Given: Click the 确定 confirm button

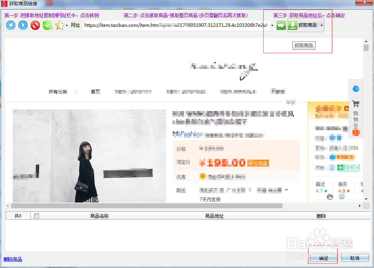Looking at the screenshot, I should point(323,258).
